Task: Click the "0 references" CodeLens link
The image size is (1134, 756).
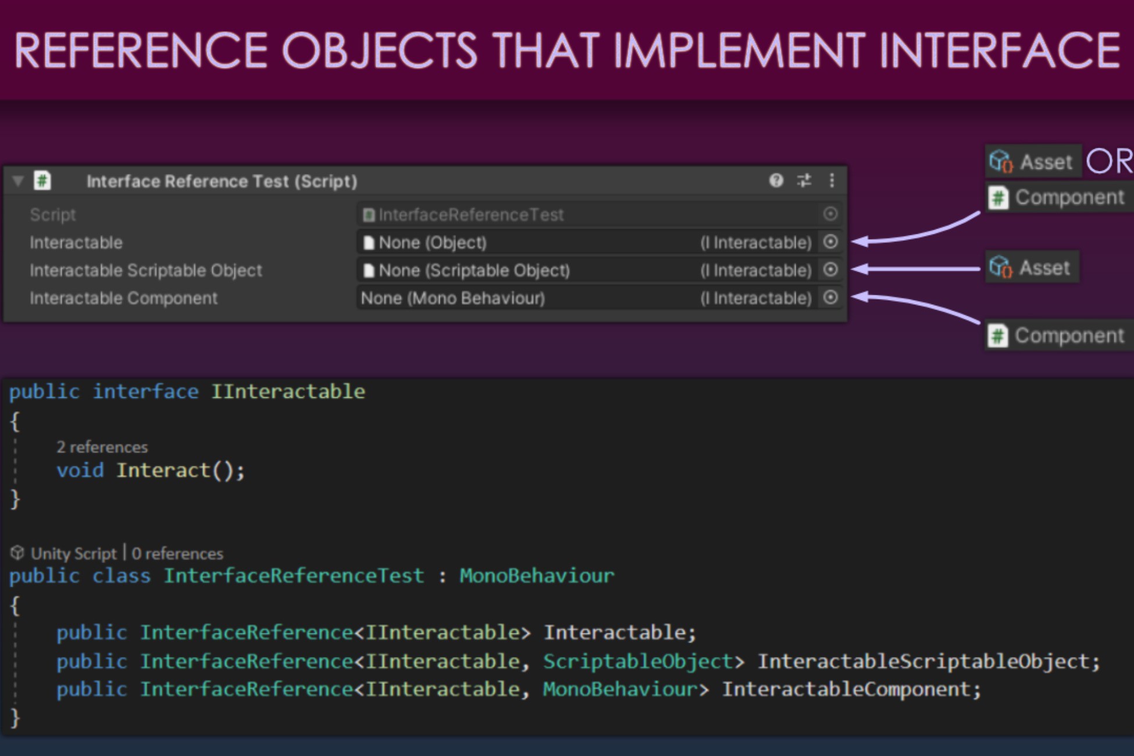Action: 177,554
